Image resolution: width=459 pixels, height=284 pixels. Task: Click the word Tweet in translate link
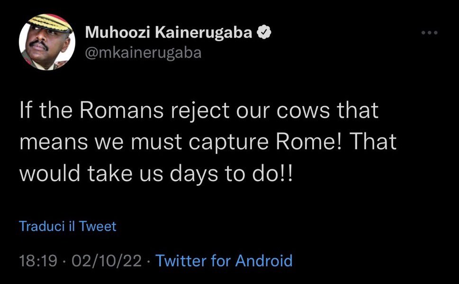coord(98,226)
